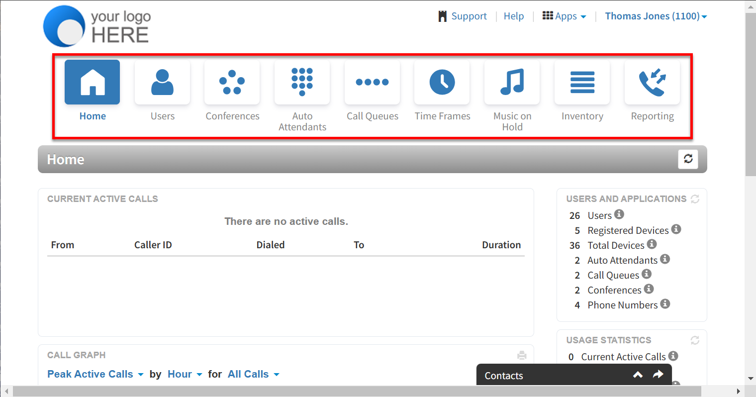Expand the Peak Active Calls dropdown
The width and height of the screenshot is (756, 397).
95,374
